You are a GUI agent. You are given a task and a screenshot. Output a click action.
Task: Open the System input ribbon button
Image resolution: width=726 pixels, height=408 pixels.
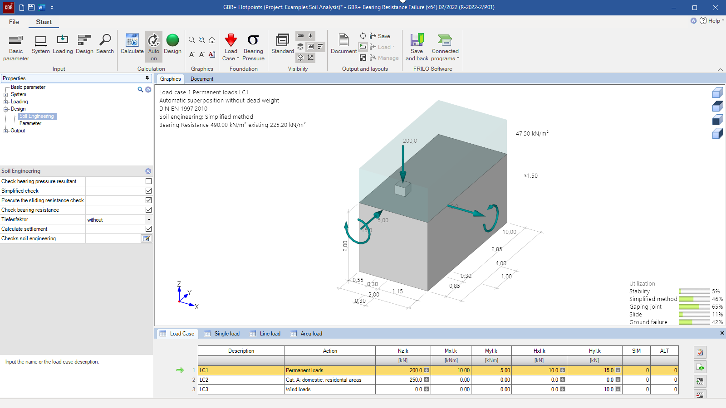click(41, 44)
